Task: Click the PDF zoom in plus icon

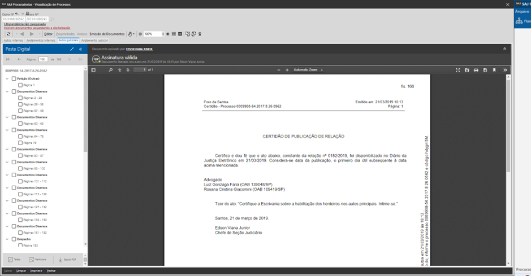Action: [x=287, y=70]
